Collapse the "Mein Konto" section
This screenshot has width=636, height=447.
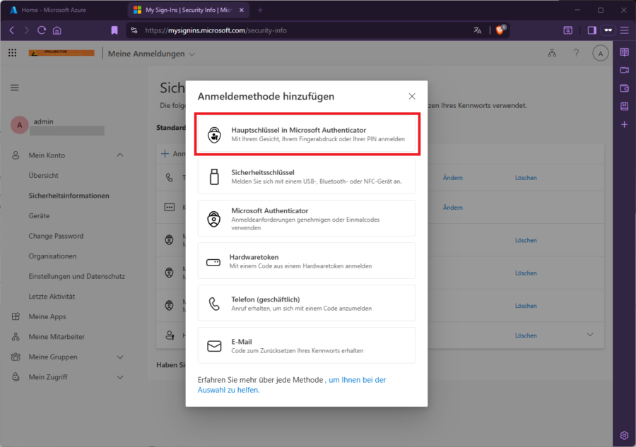[119, 155]
